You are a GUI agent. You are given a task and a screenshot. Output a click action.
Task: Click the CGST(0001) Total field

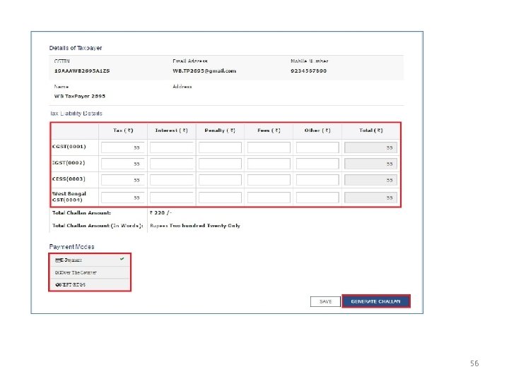370,147
